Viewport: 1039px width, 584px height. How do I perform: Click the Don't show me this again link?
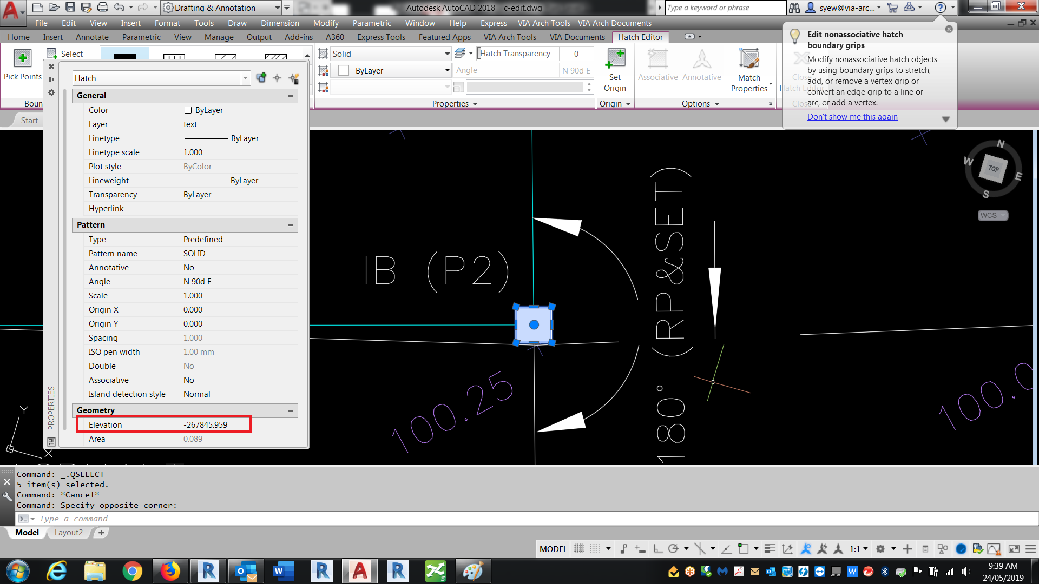tap(852, 116)
